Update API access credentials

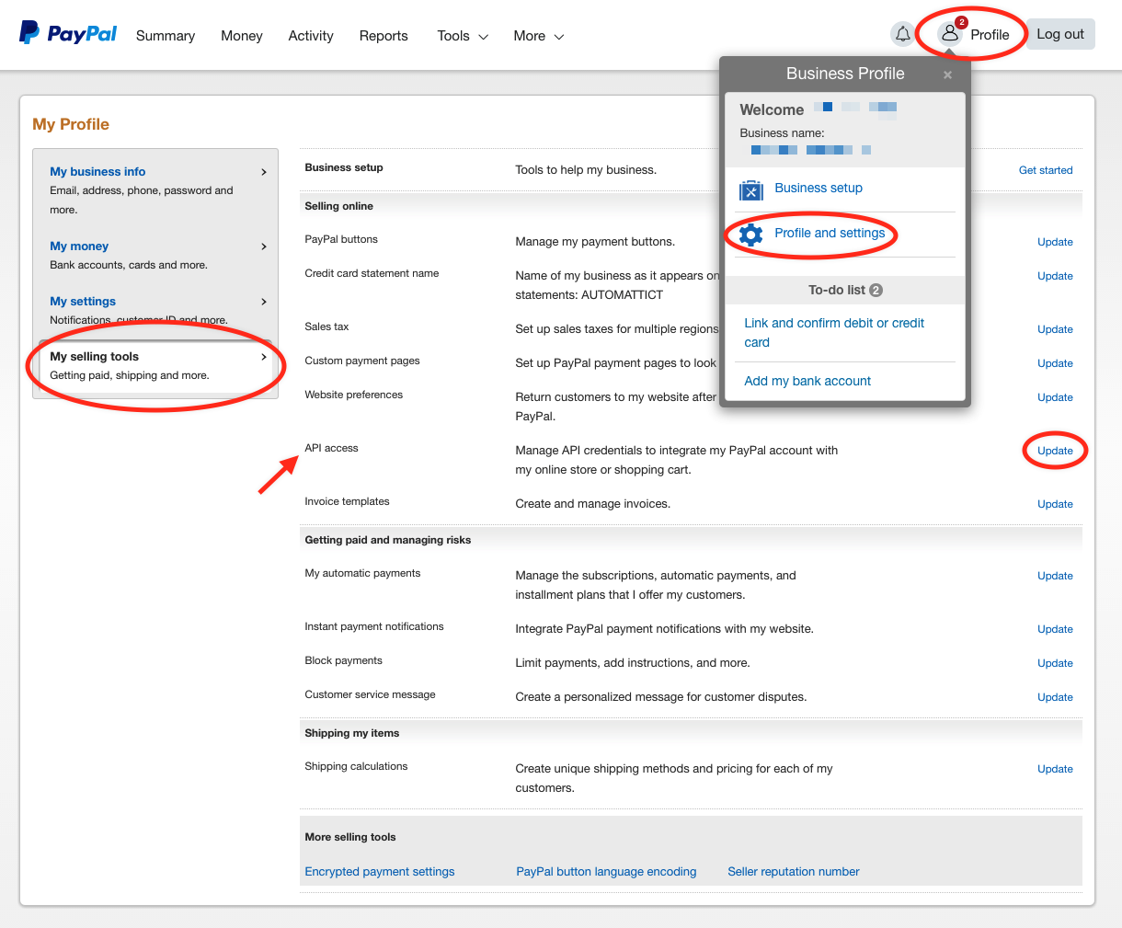1055,451
